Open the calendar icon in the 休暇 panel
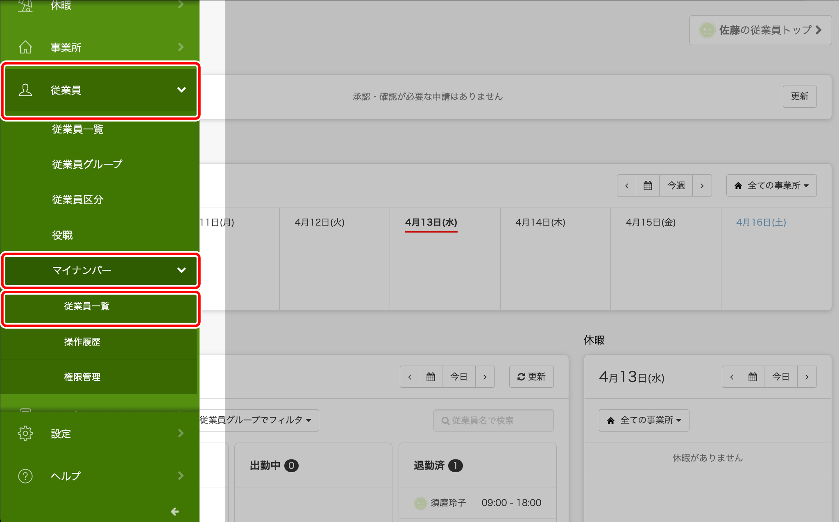Viewport: 839px width, 522px height. [753, 377]
